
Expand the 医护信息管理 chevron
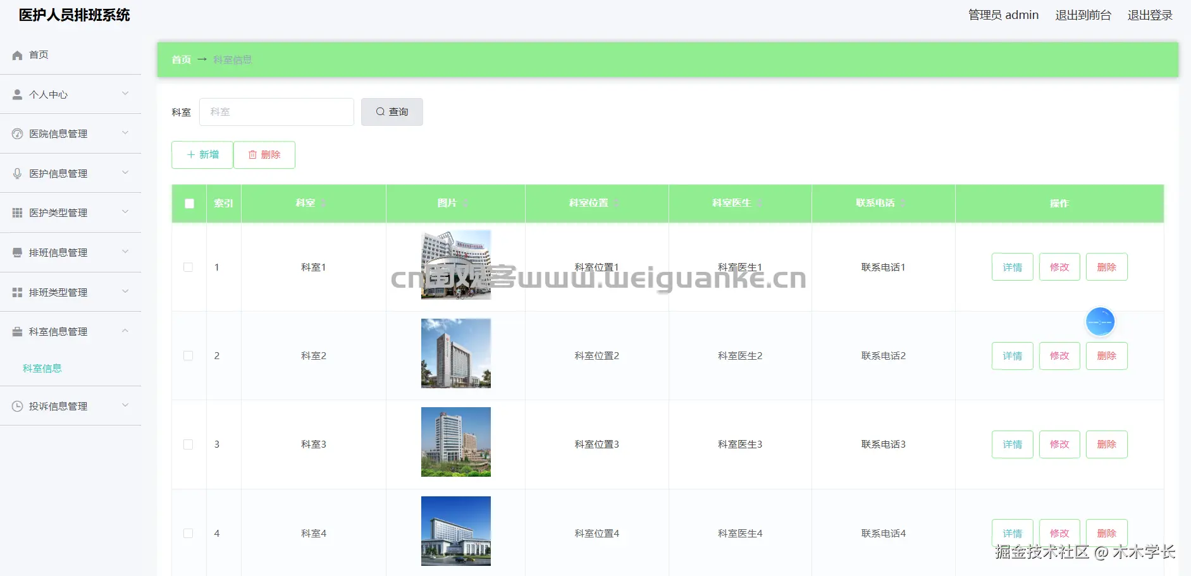coord(125,173)
